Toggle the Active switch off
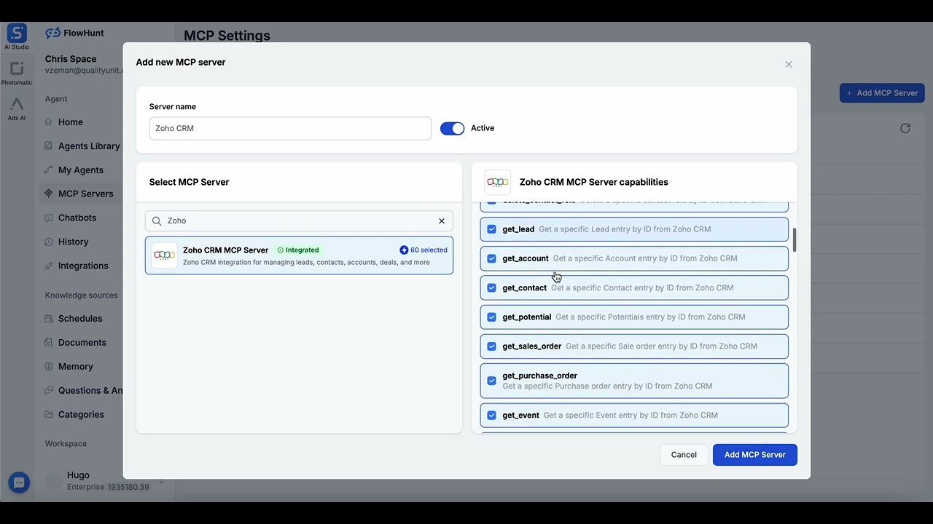This screenshot has height=524, width=933. click(452, 128)
